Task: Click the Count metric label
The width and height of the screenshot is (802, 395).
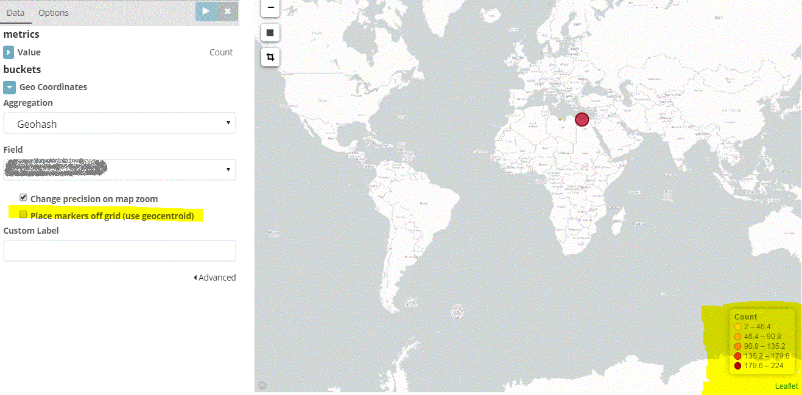Action: pyautogui.click(x=221, y=52)
